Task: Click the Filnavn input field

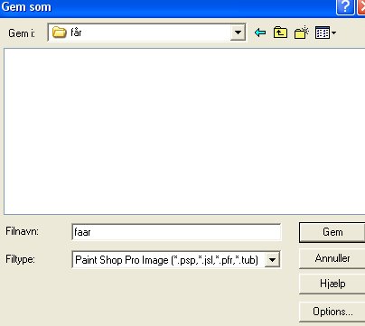Action: pyautogui.click(x=176, y=232)
